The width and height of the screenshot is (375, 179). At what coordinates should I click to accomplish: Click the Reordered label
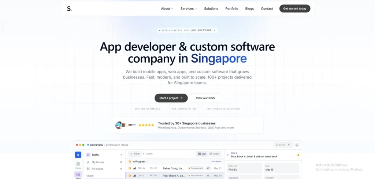[x=216, y=161]
